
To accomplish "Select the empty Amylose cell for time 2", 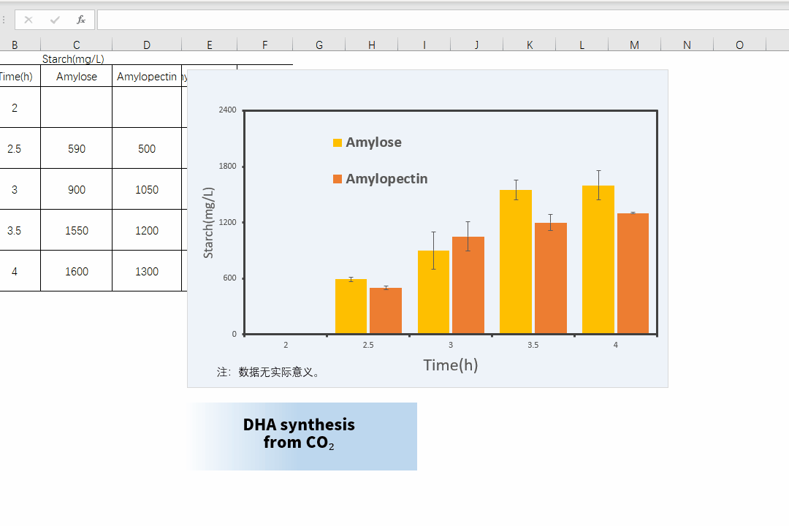I will click(x=77, y=107).
